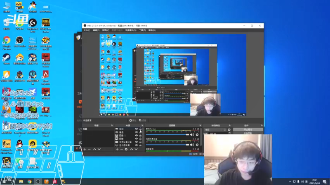The height and width of the screenshot is (185, 330).
Task: Move scene up in the Scenes panel
Action: [x=94, y=149]
